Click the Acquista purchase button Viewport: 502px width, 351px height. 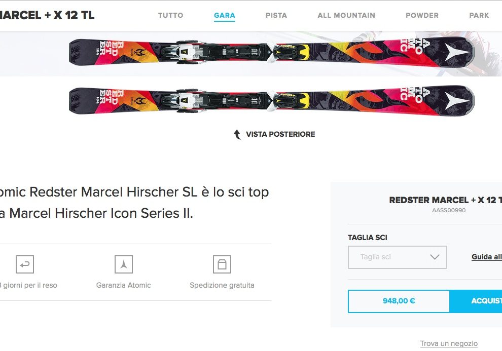point(476,301)
